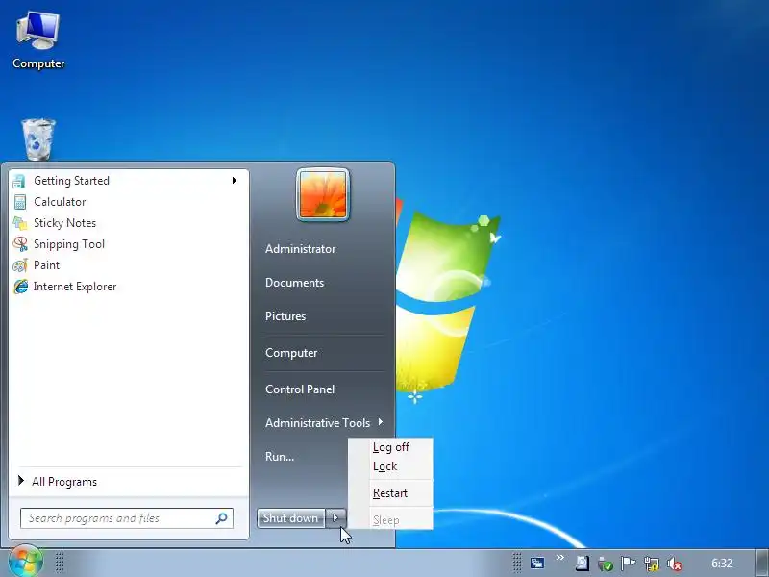Start the Snipping Tool
The width and height of the screenshot is (769, 577).
coord(129,244)
